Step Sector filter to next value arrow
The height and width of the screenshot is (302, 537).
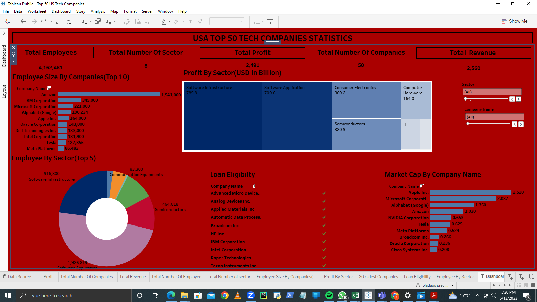pos(519,99)
